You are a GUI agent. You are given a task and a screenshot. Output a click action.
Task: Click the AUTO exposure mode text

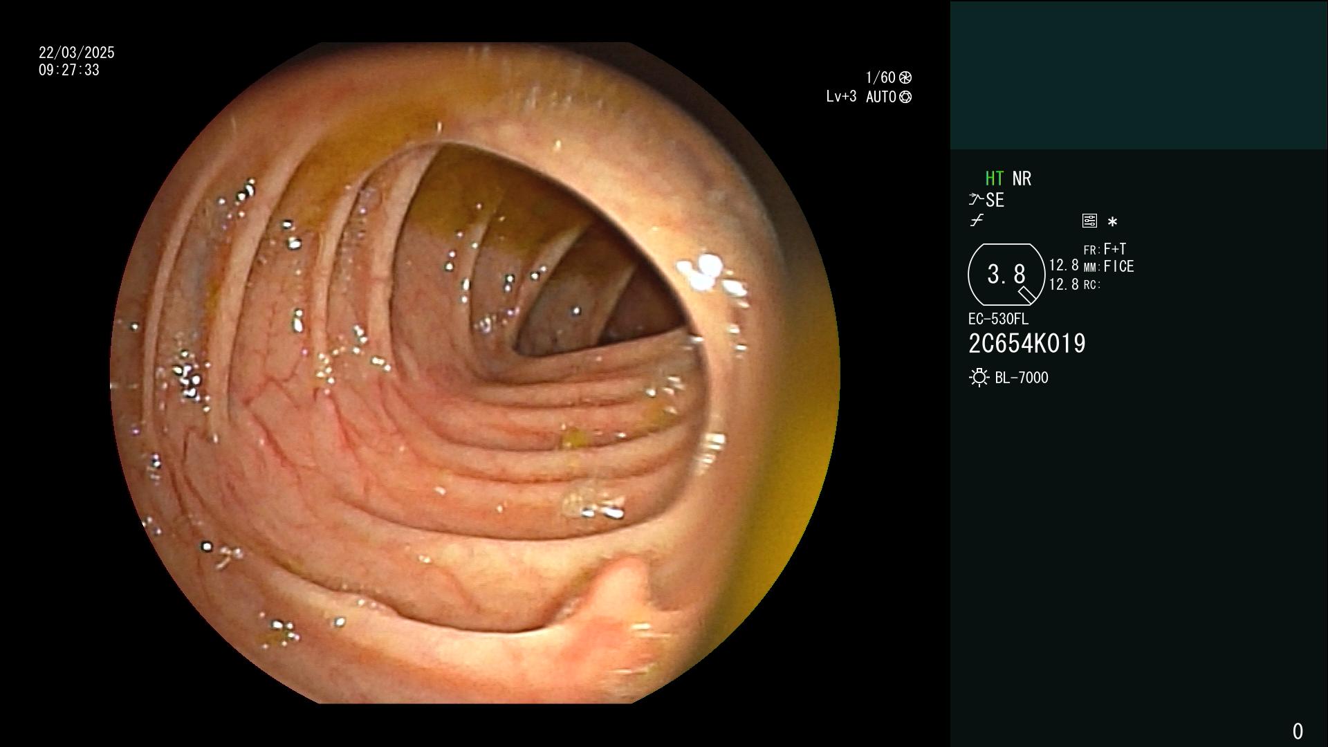tap(880, 97)
